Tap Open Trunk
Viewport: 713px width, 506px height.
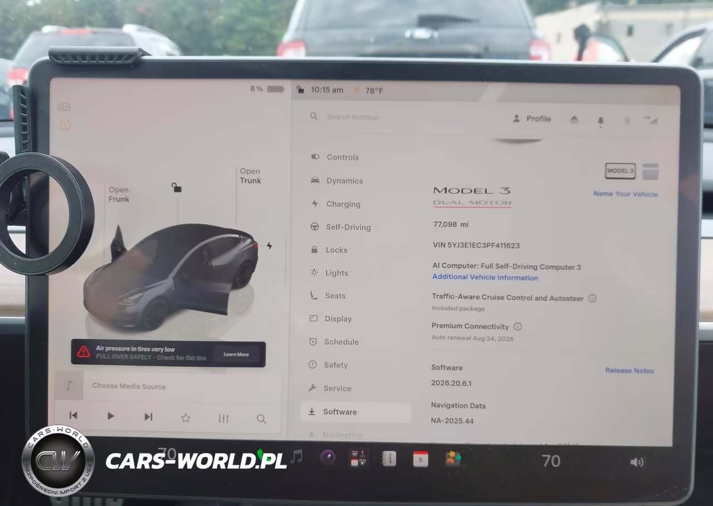coord(250,176)
